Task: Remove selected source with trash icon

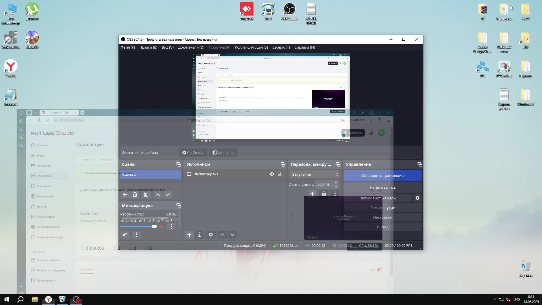Action: 199,235
